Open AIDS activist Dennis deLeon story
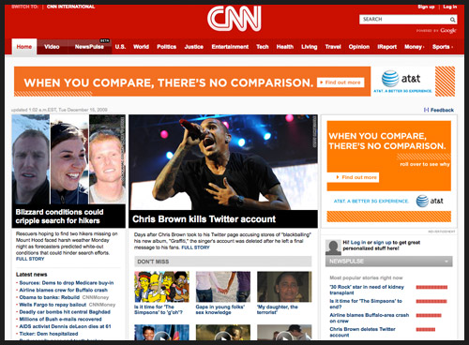This screenshot has width=469, height=345. point(65,326)
